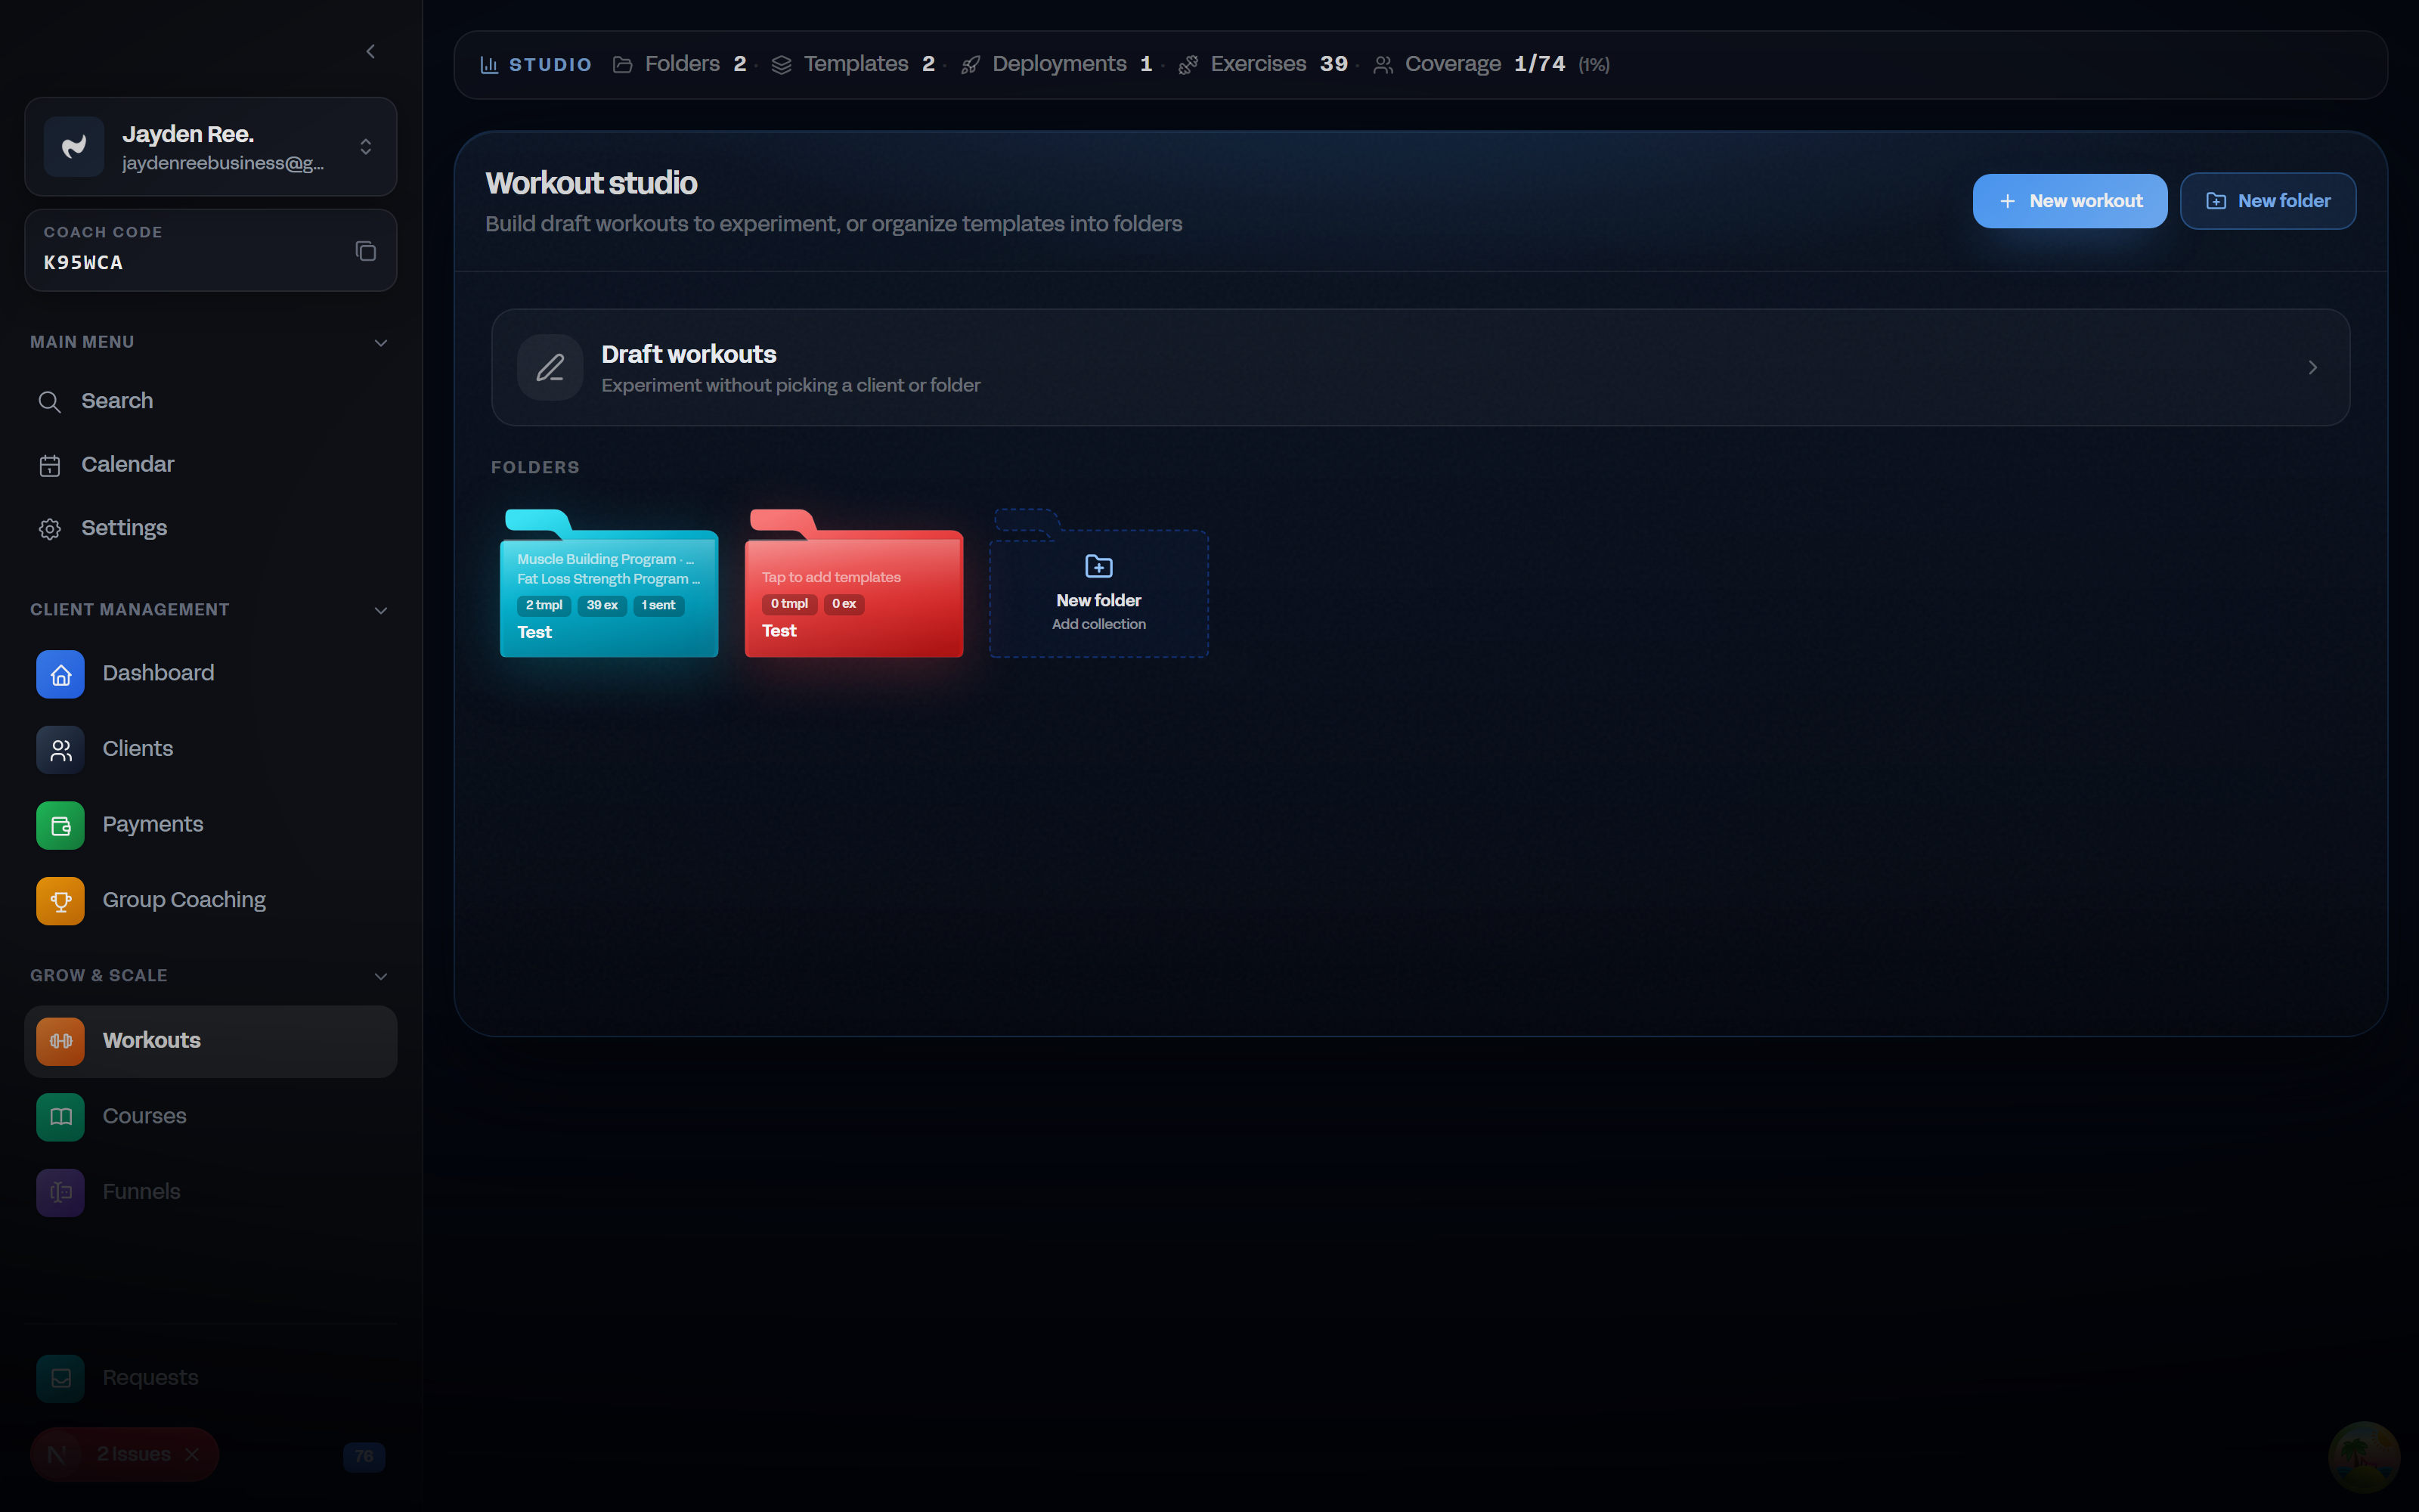Image resolution: width=2419 pixels, height=1512 pixels.
Task: Collapse the Client Management section
Action: pos(381,610)
